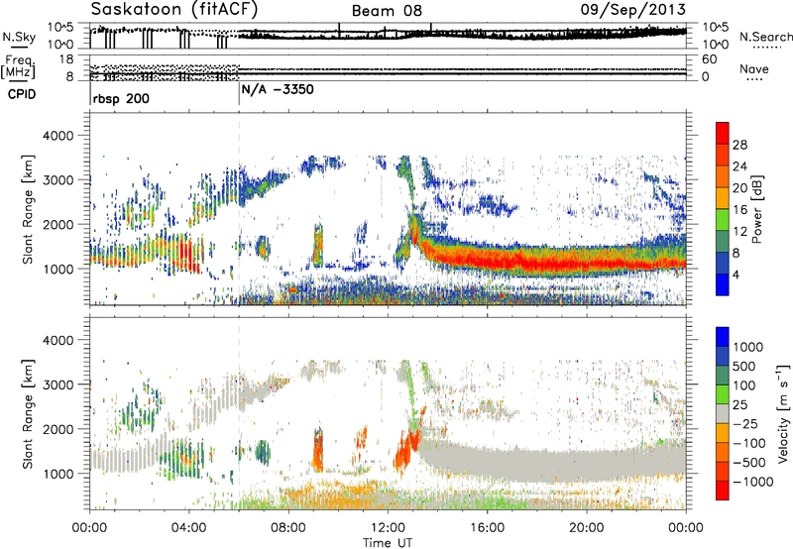Click the "4000" tick on the power panel axis

58,136
